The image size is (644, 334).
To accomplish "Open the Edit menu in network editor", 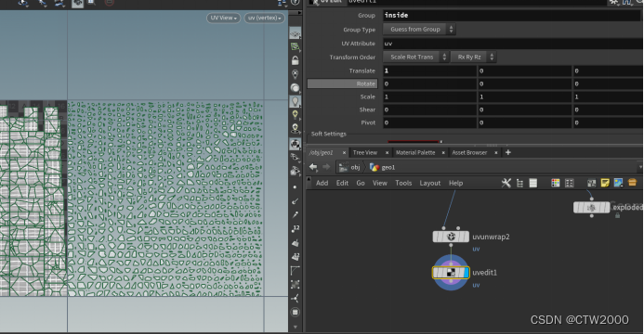I will (342, 183).
